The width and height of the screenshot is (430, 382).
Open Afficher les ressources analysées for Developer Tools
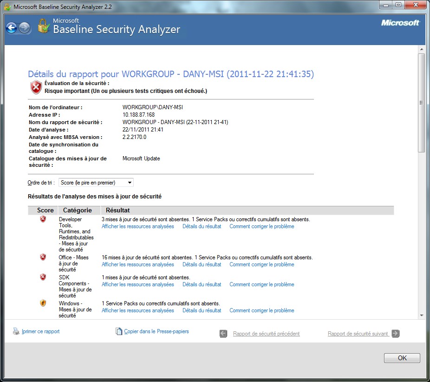click(137, 226)
